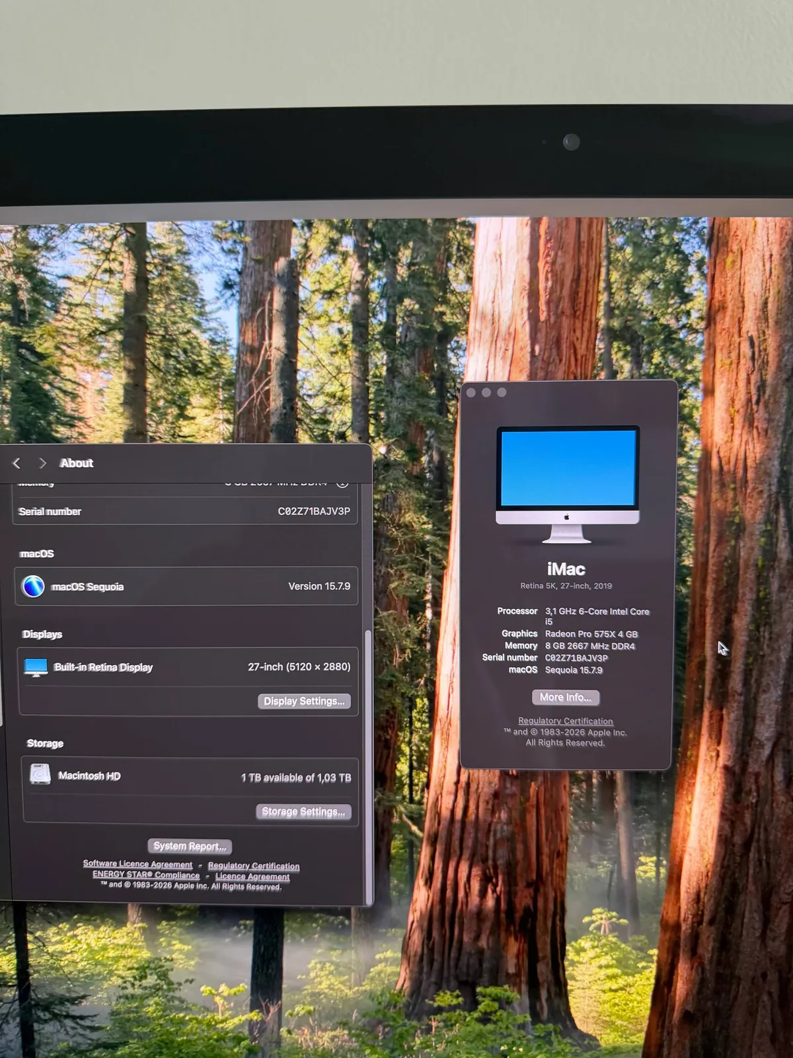Click the Retina 5K, 27-inch, 2019 subtitle

566,586
